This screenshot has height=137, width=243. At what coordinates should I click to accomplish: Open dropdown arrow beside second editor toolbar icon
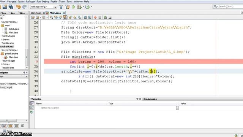click(41, 18)
